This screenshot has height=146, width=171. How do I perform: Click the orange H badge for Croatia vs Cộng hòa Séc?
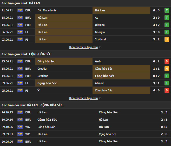coord(167,69)
